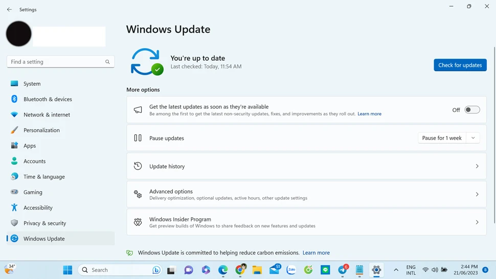Screen dimensions: 496x279
Task: Select Accounts in the sidebar
Action: click(34, 161)
